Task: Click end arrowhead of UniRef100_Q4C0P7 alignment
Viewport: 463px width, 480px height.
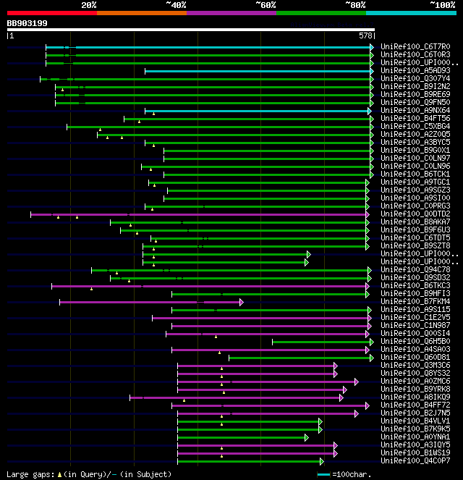Action: click(322, 462)
